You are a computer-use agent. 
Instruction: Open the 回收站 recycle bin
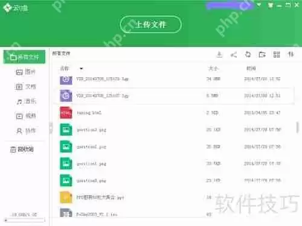[22, 149]
